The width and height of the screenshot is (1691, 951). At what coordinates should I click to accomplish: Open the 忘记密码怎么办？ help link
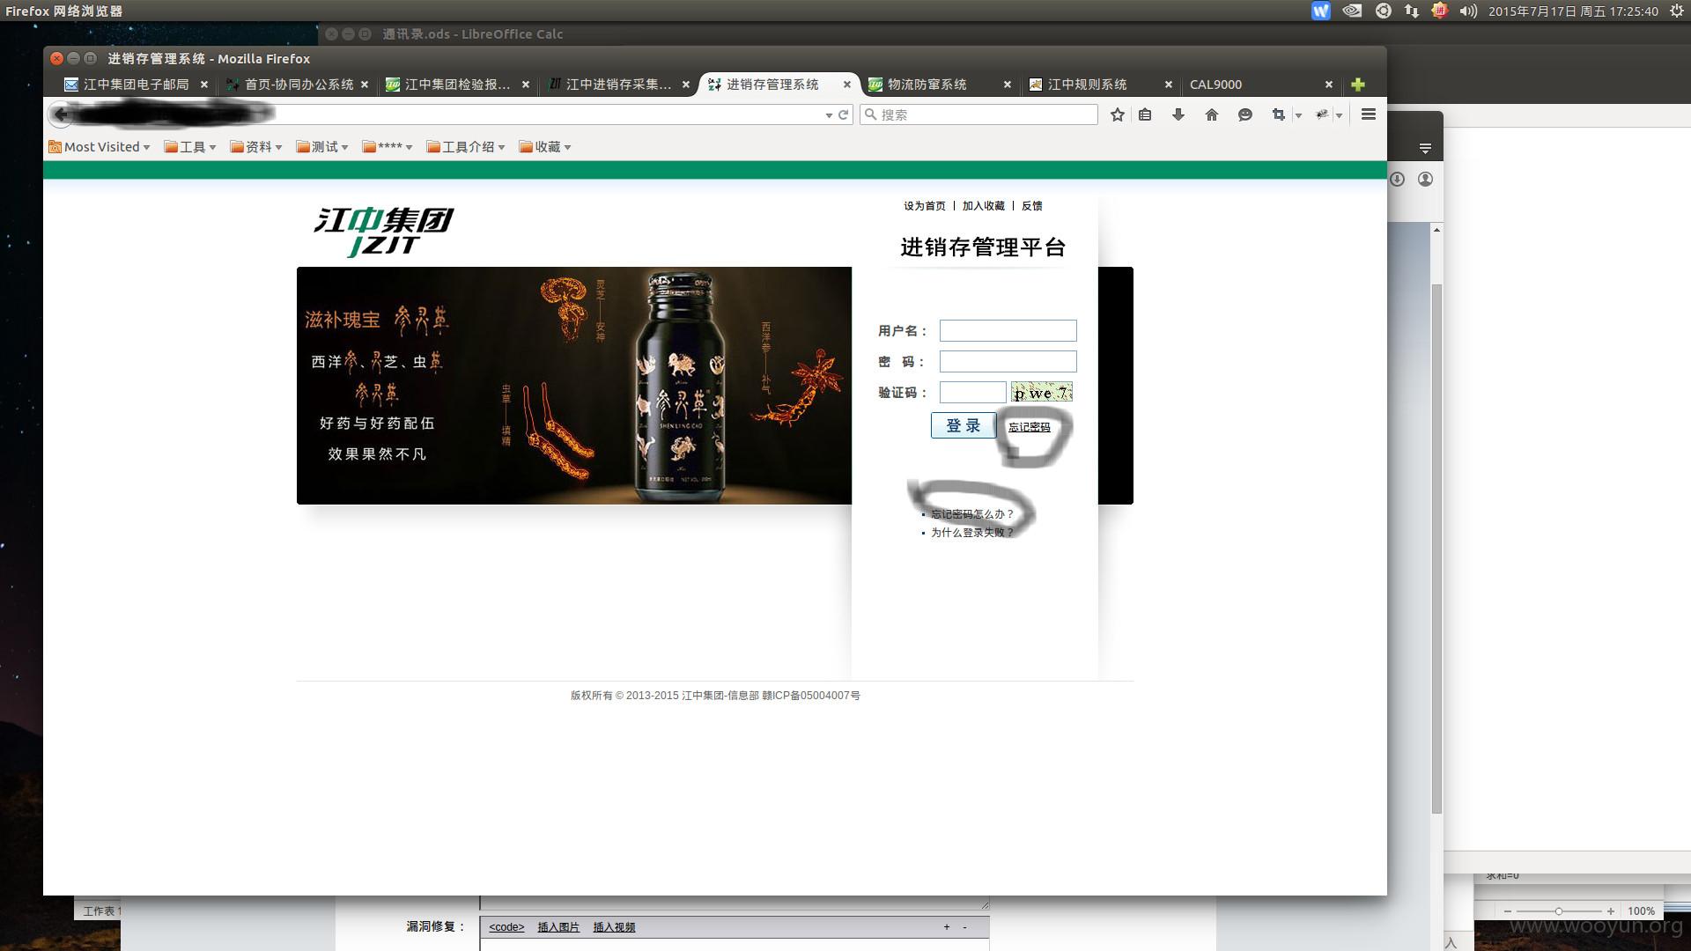(972, 514)
